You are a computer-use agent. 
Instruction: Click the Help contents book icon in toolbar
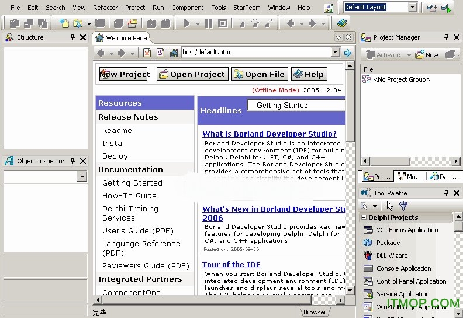[x=342, y=23]
